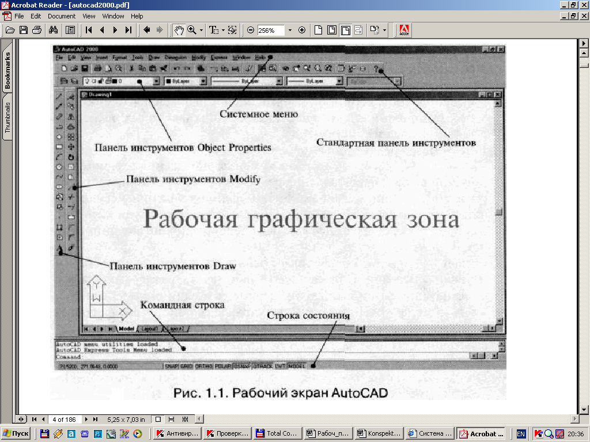The width and height of the screenshot is (590, 442).
Task: Click the vertical scrollbar up arrow
Action: click(x=584, y=54)
